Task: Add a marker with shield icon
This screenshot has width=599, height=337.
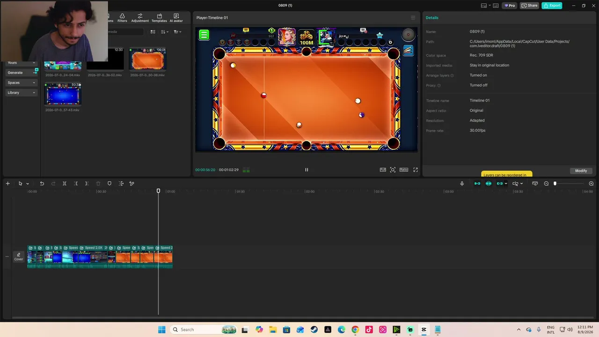Action: coord(110,183)
